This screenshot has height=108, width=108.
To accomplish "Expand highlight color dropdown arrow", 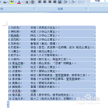I will pos(15,2).
